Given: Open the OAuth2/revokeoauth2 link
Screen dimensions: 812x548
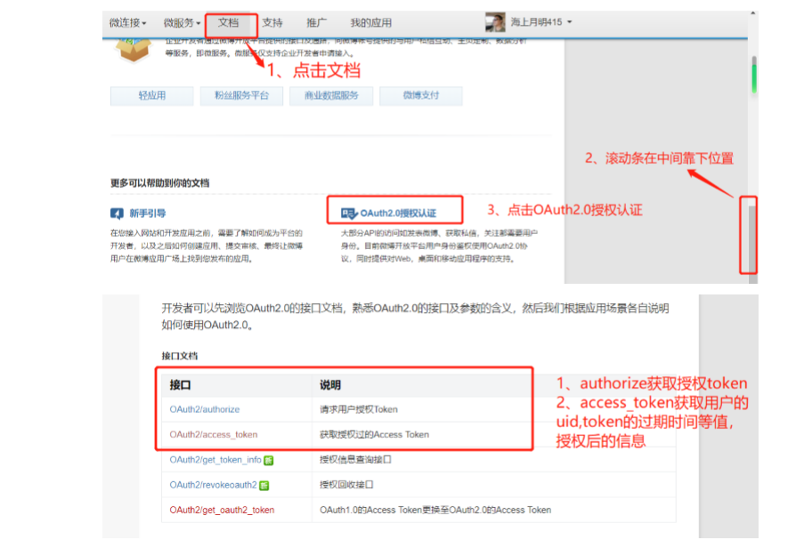Looking at the screenshot, I should pos(213,485).
